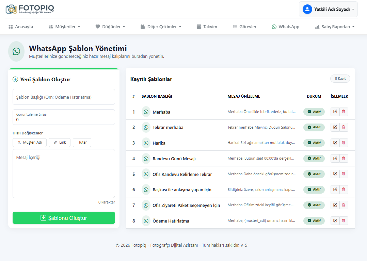Viewport: 367px width, 261px height.
Task: Open the Görevler menu item
Action: click(244, 27)
